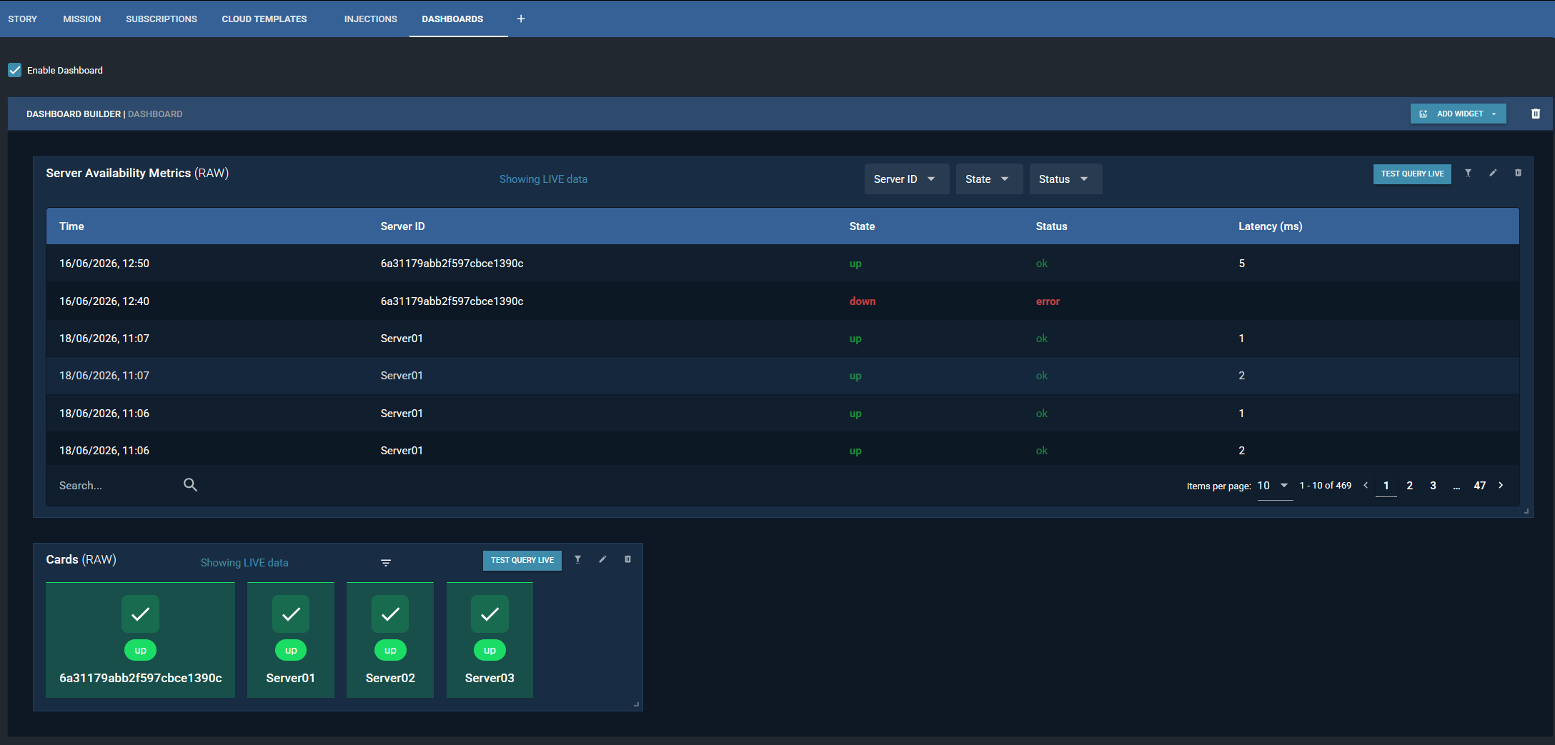
Task: Edit the Cards widget
Action: [x=602, y=559]
